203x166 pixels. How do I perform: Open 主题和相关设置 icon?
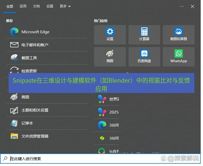click(x=14, y=110)
